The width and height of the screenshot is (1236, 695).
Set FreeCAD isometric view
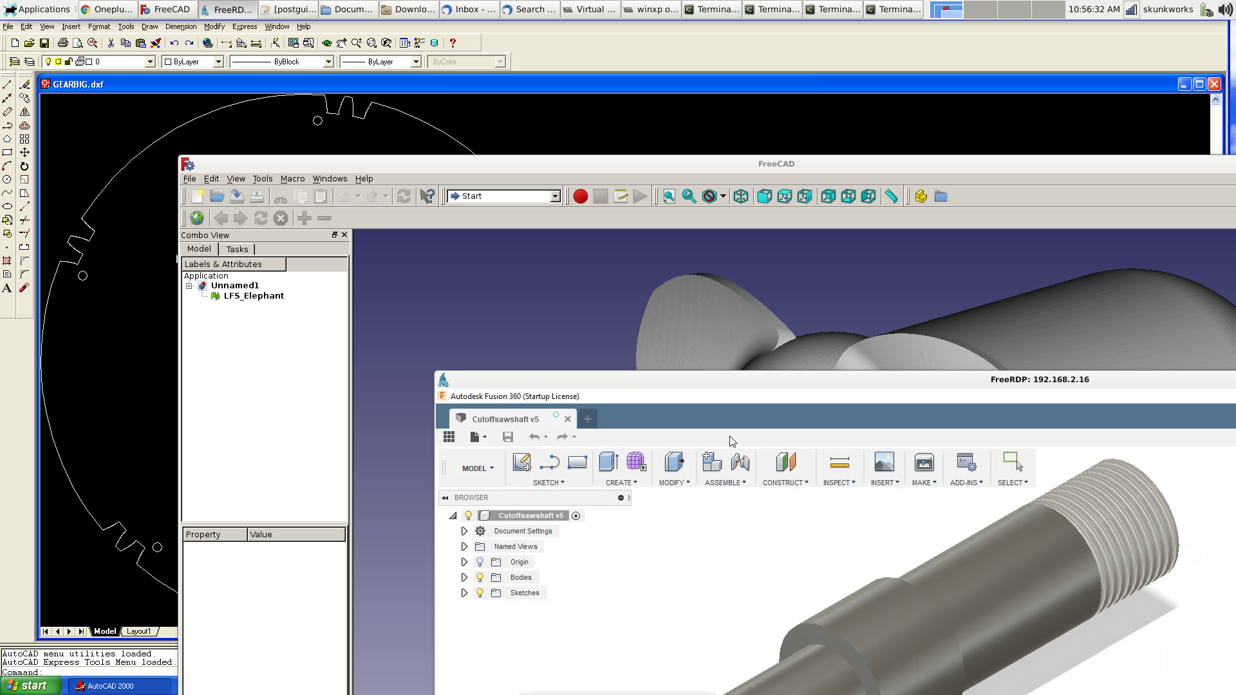tap(741, 196)
